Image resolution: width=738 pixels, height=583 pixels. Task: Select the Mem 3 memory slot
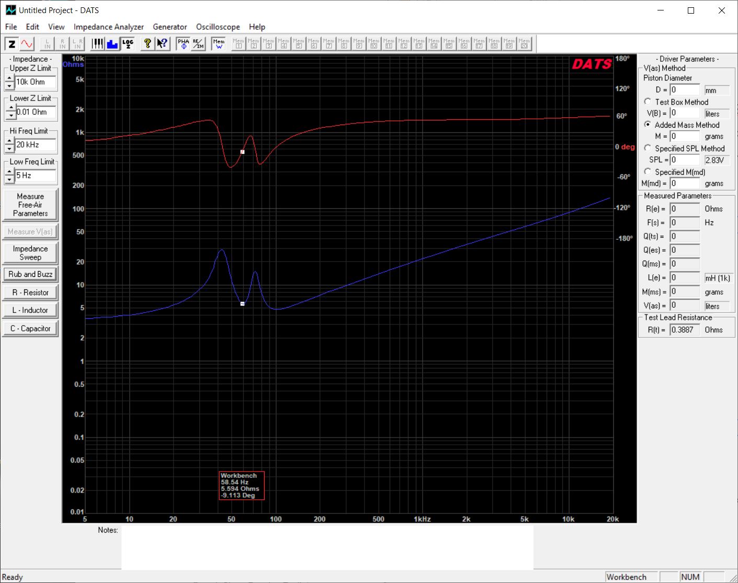(269, 44)
